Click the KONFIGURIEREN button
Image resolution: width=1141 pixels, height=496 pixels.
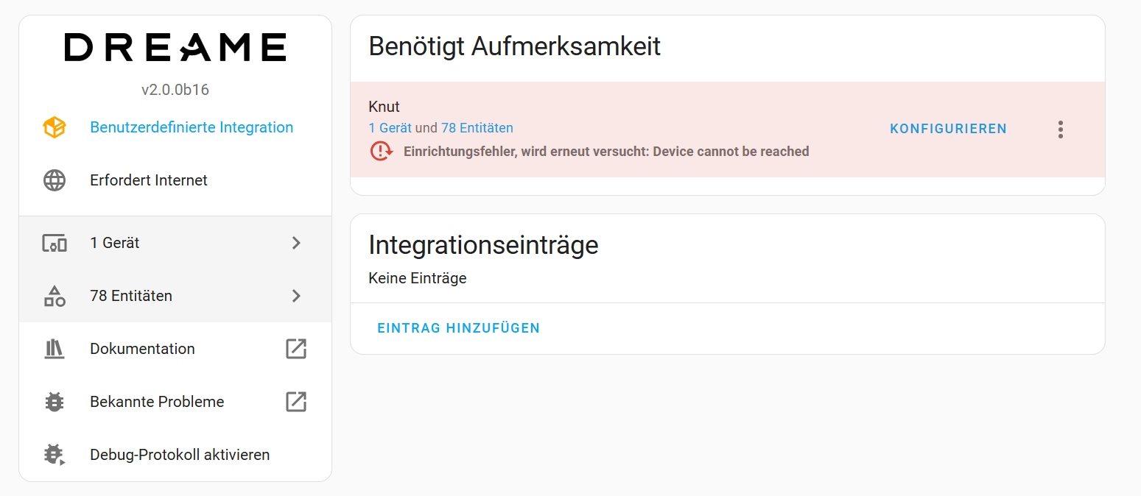[949, 129]
